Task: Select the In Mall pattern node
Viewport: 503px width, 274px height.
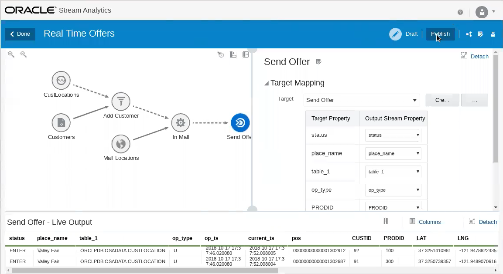Action: (181, 122)
